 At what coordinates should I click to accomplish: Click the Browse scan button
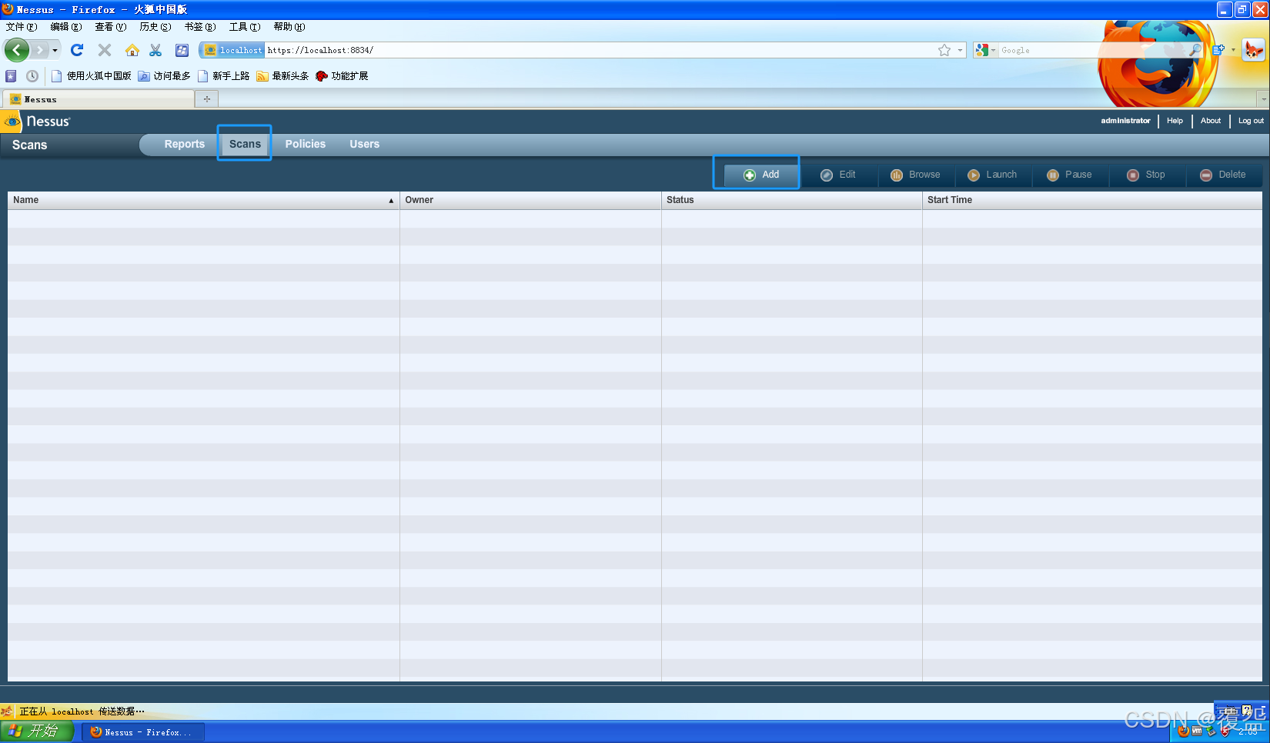[x=916, y=175]
